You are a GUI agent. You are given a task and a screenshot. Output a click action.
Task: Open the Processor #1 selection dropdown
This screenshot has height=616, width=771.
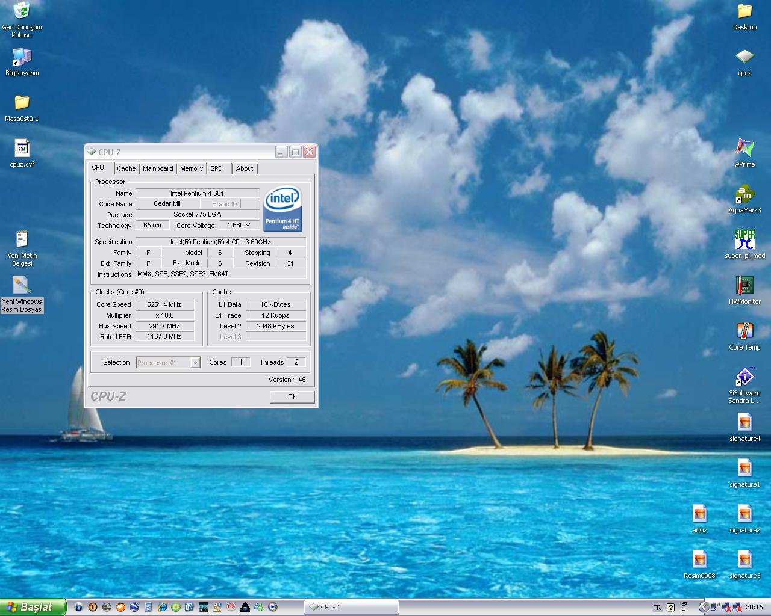coord(168,362)
